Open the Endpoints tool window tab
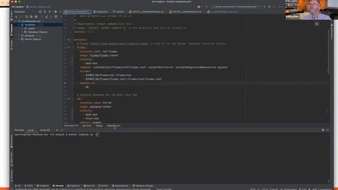 [x=73, y=186]
